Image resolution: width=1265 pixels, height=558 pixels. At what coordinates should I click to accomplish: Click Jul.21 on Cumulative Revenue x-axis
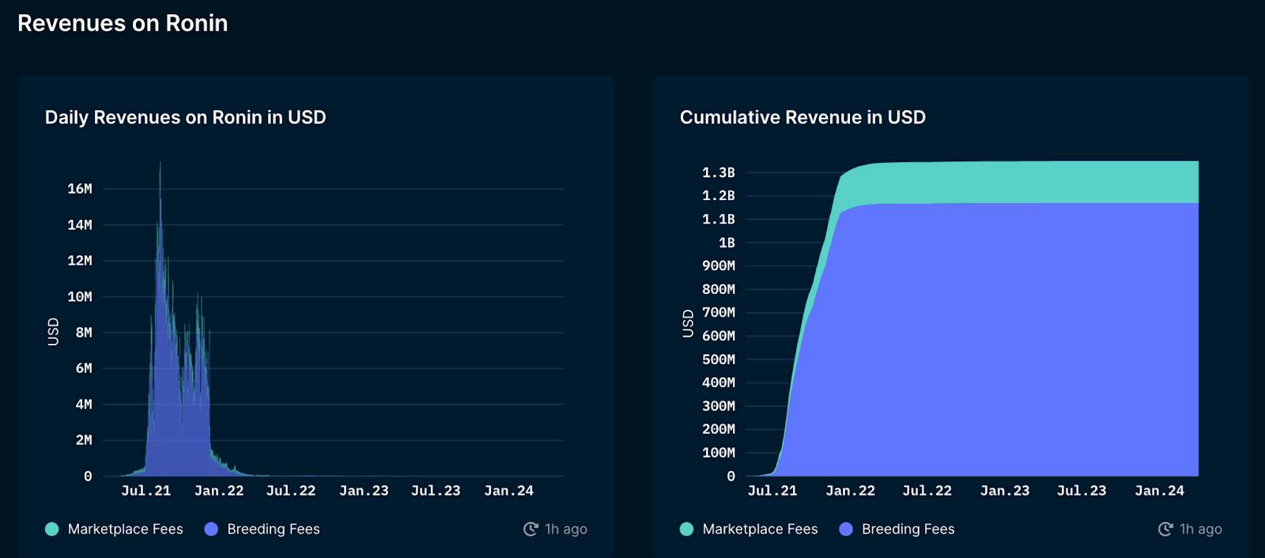772,491
